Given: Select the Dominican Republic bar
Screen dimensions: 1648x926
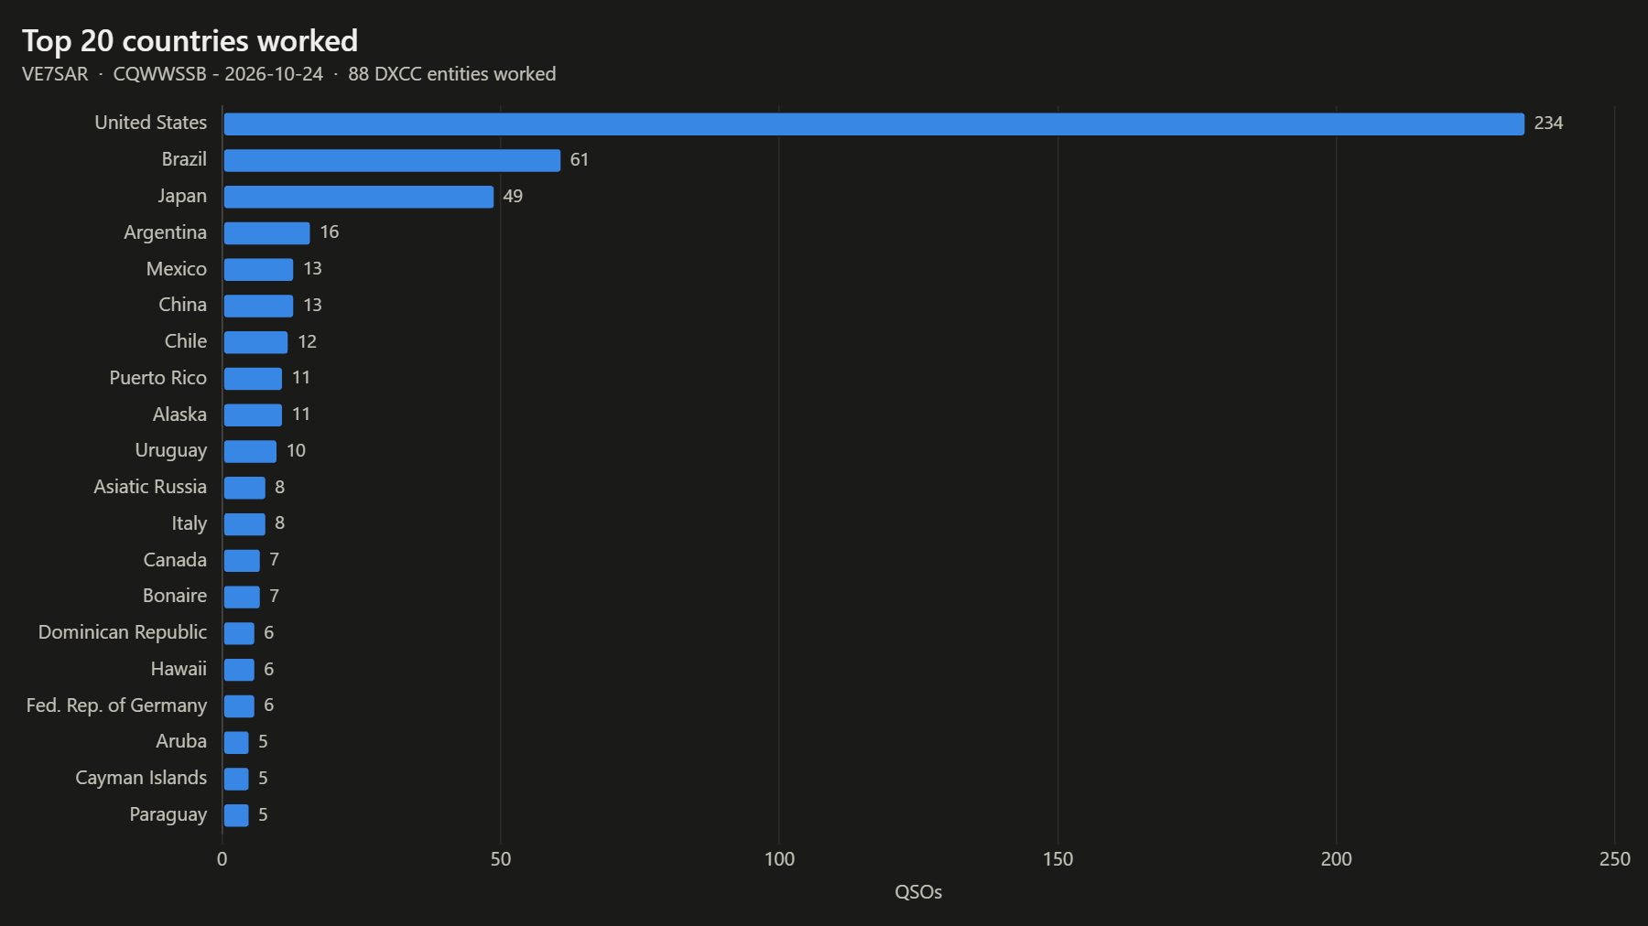Looking at the screenshot, I should coord(239,633).
